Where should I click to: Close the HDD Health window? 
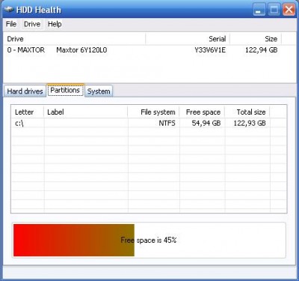pyautogui.click(x=289, y=10)
